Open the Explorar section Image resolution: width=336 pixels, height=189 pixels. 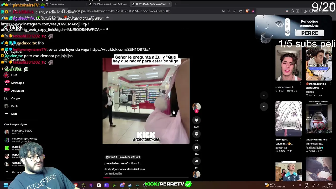[x=14, y=52]
